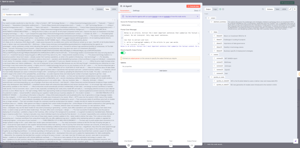Image resolution: width=300 pixels, height=148 pixels.
Task: Click the pin output data icon
Action: click(x=294, y=9)
